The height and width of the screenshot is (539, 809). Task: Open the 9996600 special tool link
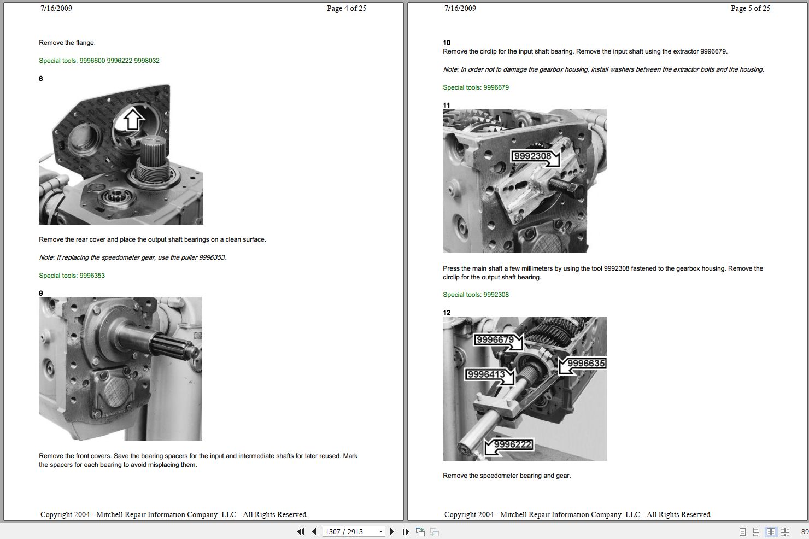pyautogui.click(x=92, y=60)
